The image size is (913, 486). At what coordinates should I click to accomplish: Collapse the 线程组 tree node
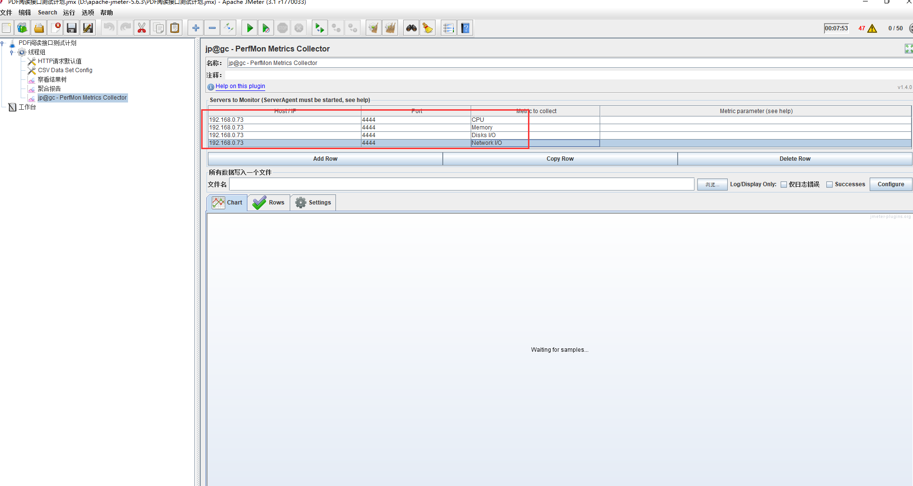(x=12, y=52)
